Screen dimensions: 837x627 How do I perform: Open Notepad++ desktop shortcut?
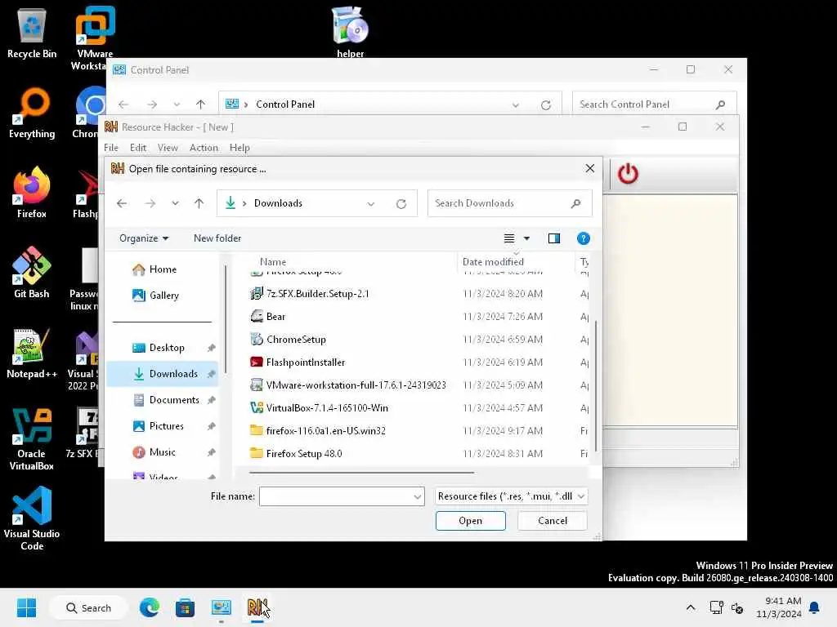click(32, 353)
